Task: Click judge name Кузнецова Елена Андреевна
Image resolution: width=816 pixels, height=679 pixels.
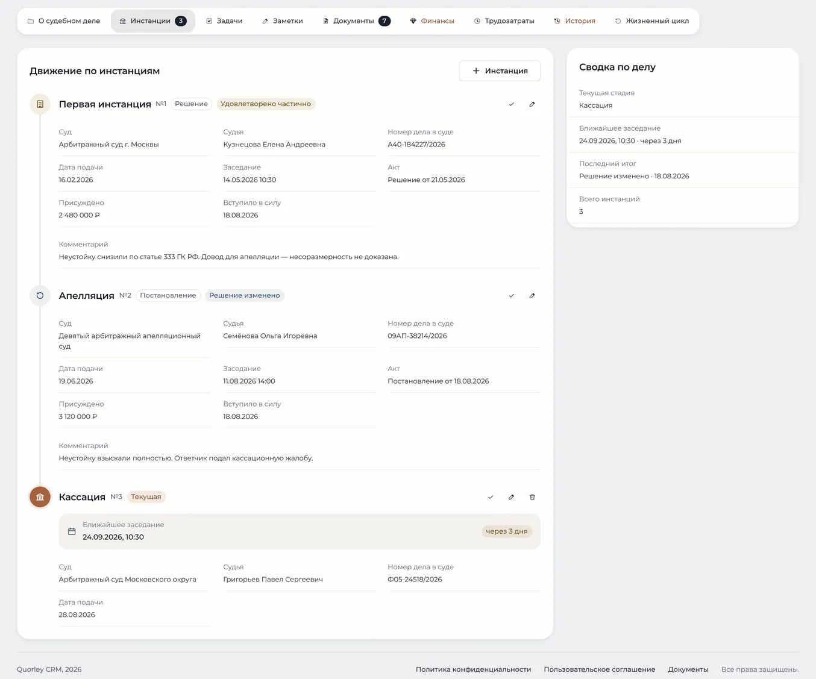Action: tap(274, 145)
